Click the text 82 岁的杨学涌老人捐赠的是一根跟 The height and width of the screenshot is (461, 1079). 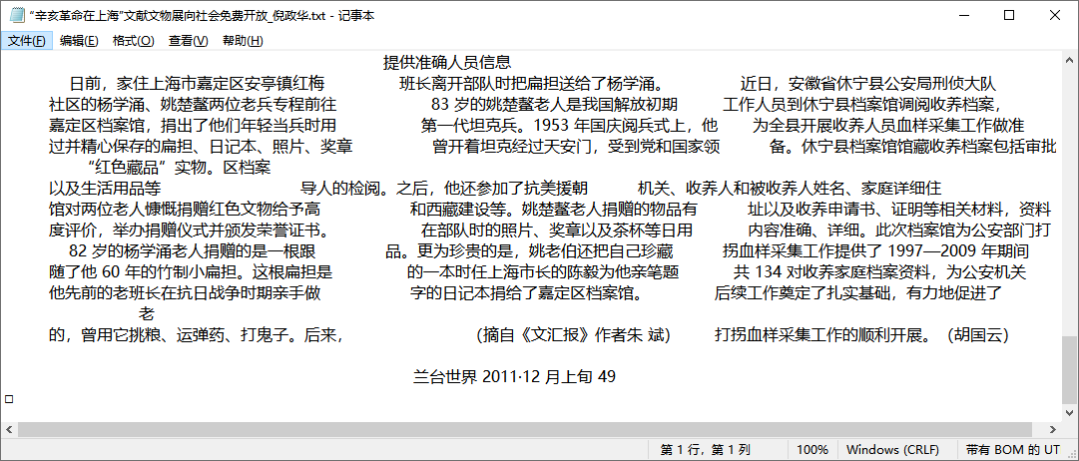pos(193,251)
